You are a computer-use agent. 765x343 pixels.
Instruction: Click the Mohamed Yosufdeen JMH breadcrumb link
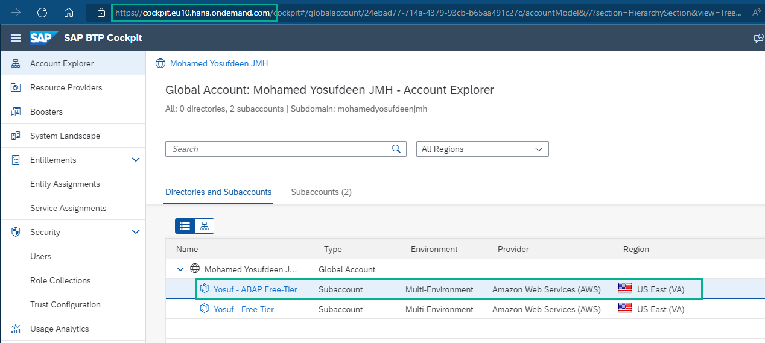coord(219,63)
